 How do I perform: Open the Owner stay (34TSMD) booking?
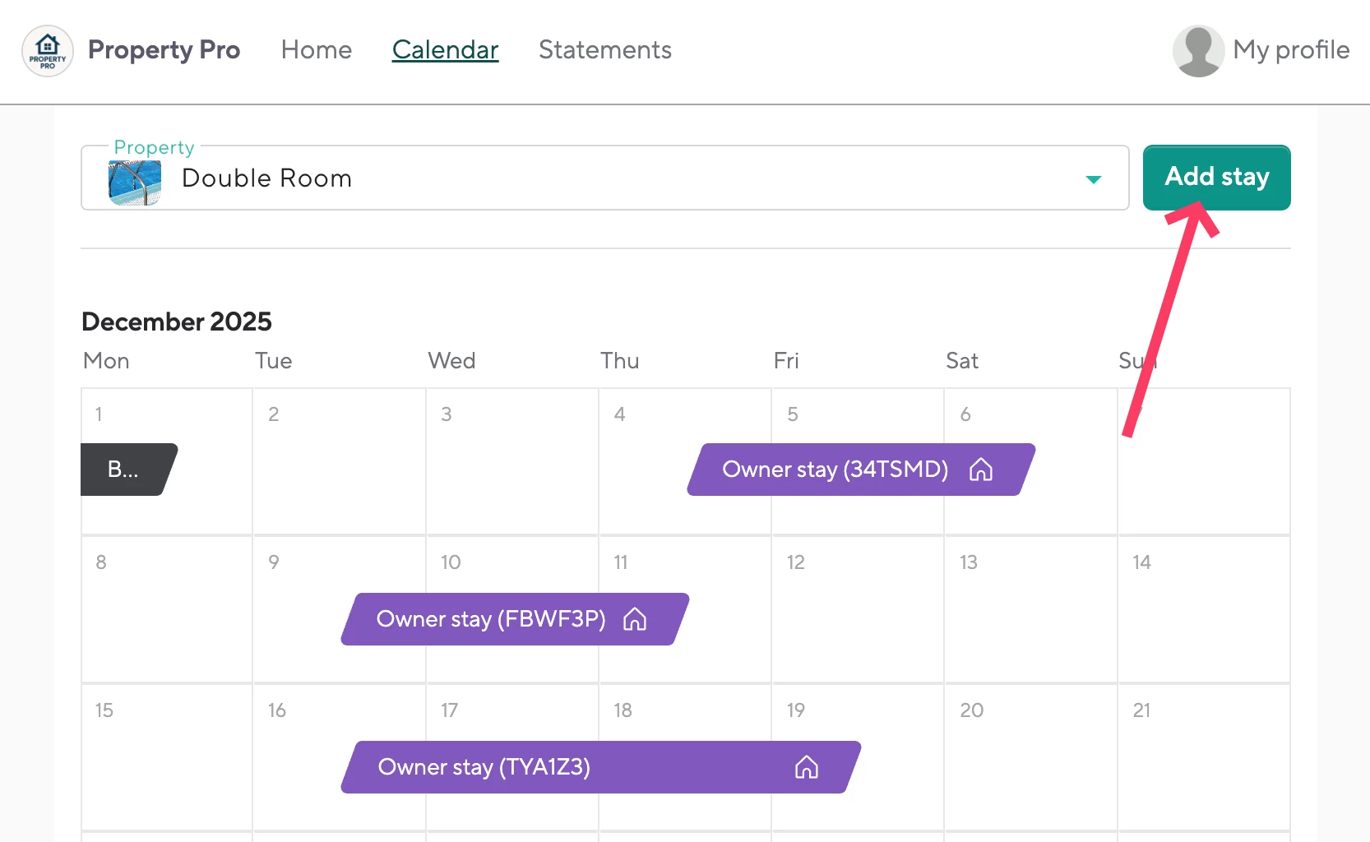tap(861, 470)
